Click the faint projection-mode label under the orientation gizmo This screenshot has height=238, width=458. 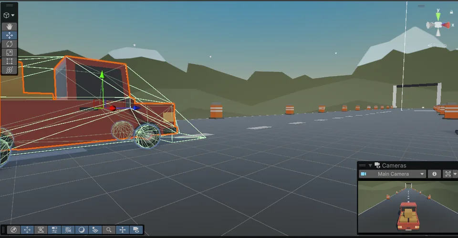(x=437, y=45)
